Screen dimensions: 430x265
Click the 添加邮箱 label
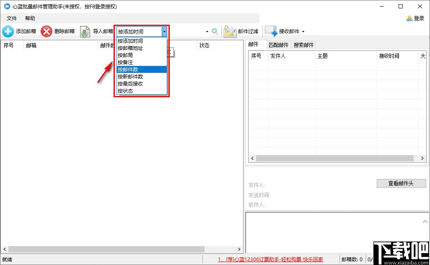(x=26, y=31)
